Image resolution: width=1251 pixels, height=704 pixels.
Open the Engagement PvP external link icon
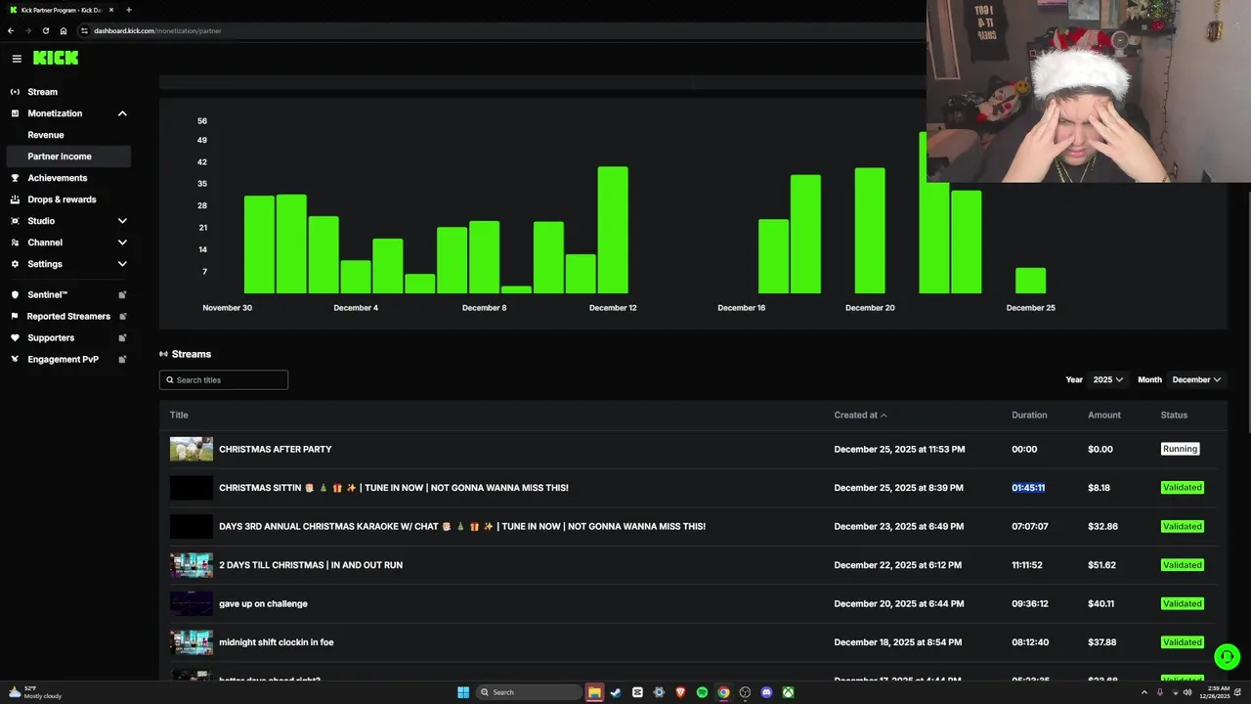122,359
